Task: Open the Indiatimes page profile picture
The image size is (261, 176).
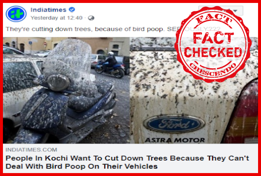Action: 16,14
